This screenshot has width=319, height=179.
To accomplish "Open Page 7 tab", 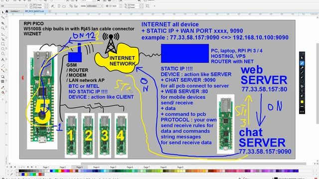I will point(147,167).
